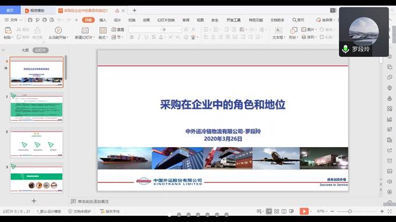Click the arrange (排列) icon
Viewport: 396px width, 222px height.
click(304, 37)
